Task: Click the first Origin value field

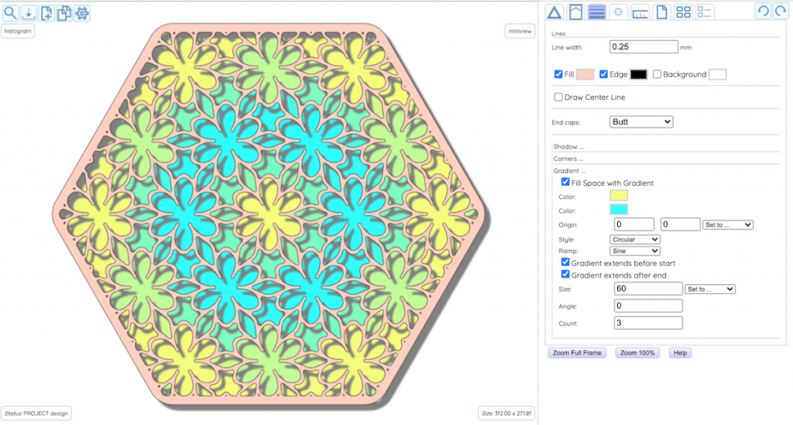Action: click(633, 224)
